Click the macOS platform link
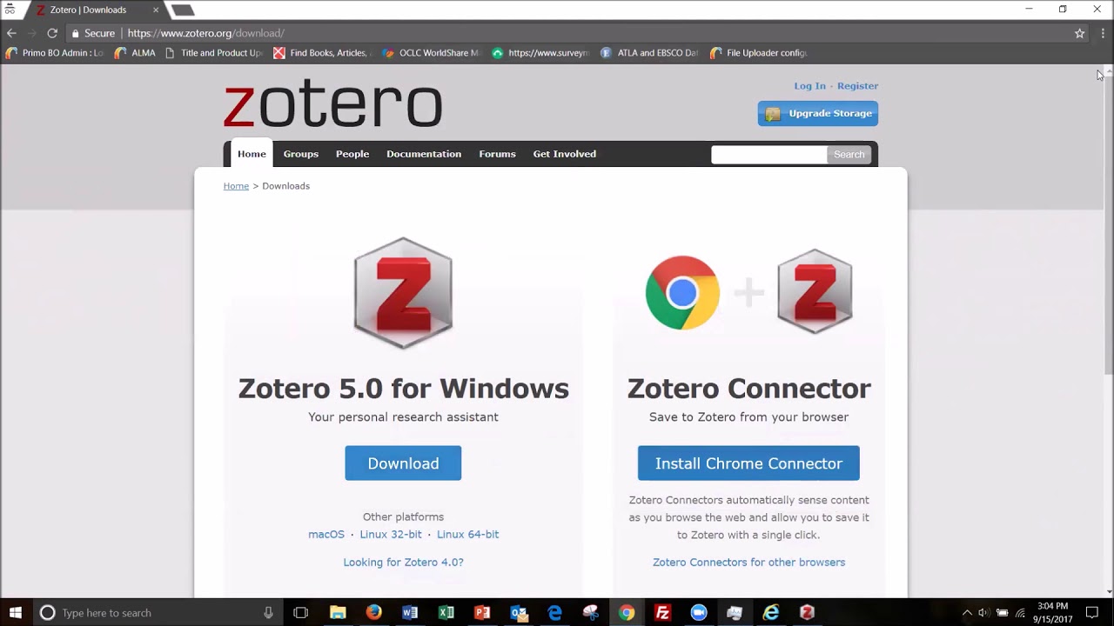The width and height of the screenshot is (1114, 626). pyautogui.click(x=326, y=535)
